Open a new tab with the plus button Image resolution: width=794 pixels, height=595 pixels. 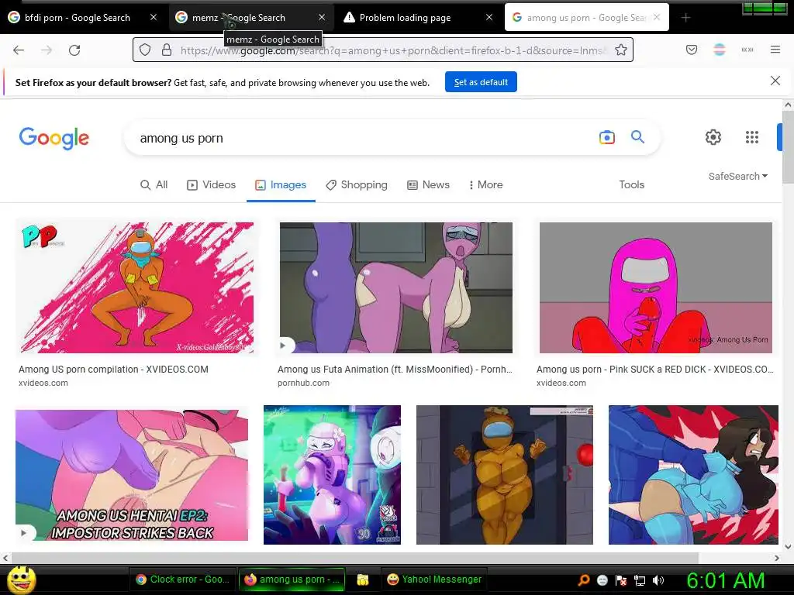[685, 18]
